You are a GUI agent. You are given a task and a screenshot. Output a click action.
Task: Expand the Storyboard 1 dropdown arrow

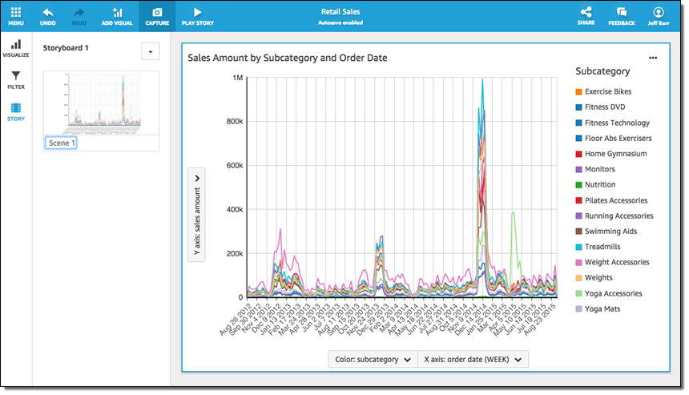(150, 51)
